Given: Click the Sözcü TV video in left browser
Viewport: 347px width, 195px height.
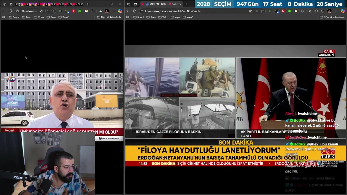Looking at the screenshot, I should (62, 107).
